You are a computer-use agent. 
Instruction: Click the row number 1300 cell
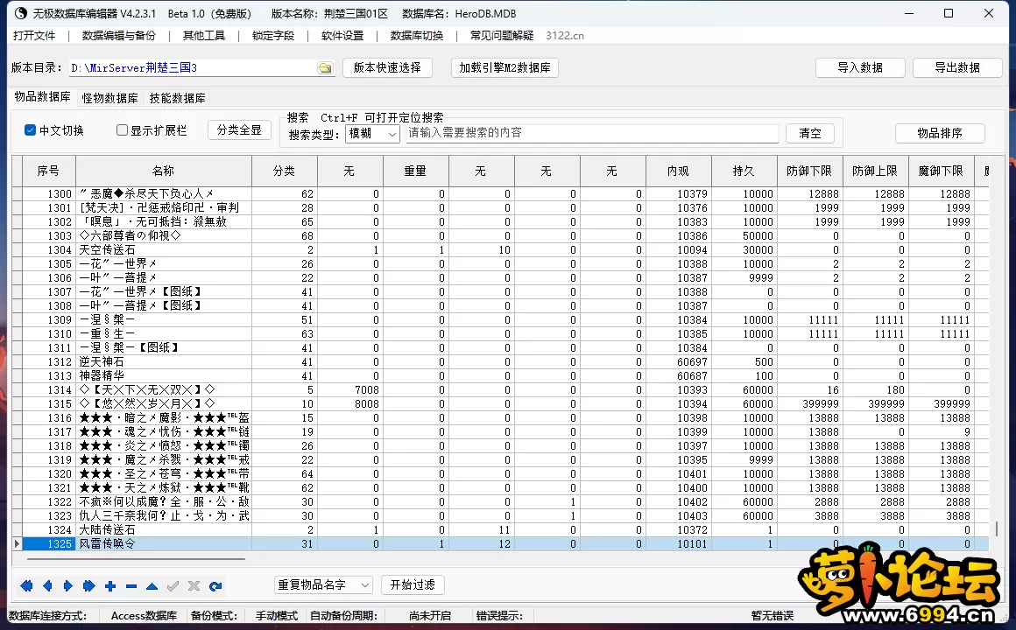48,194
